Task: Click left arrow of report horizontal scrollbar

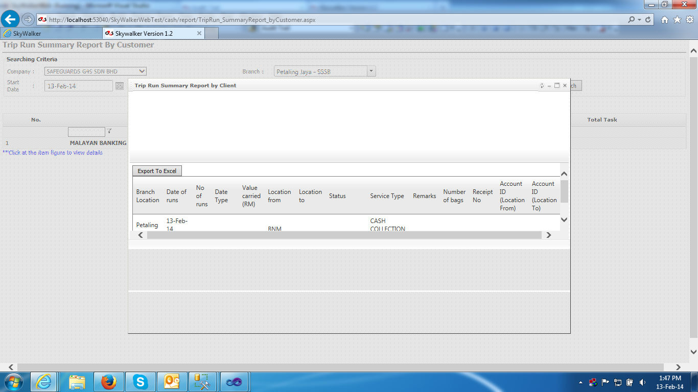Action: tap(141, 235)
